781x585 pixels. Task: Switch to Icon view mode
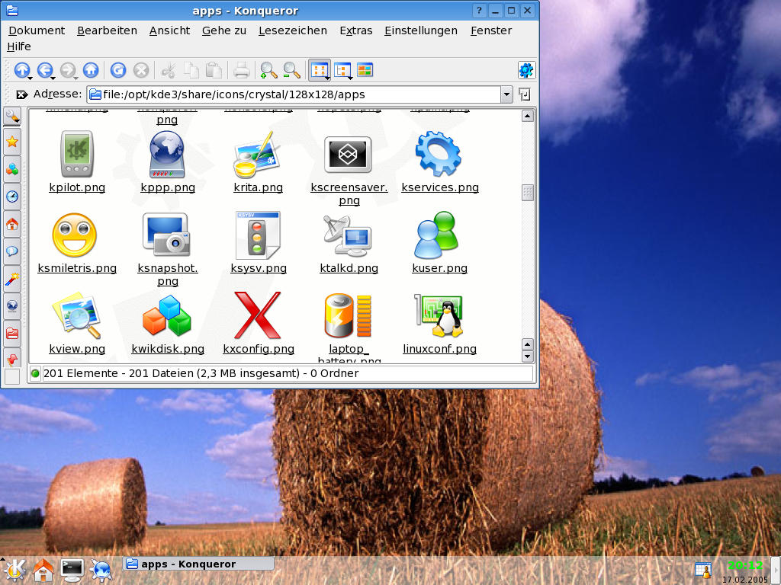[320, 70]
